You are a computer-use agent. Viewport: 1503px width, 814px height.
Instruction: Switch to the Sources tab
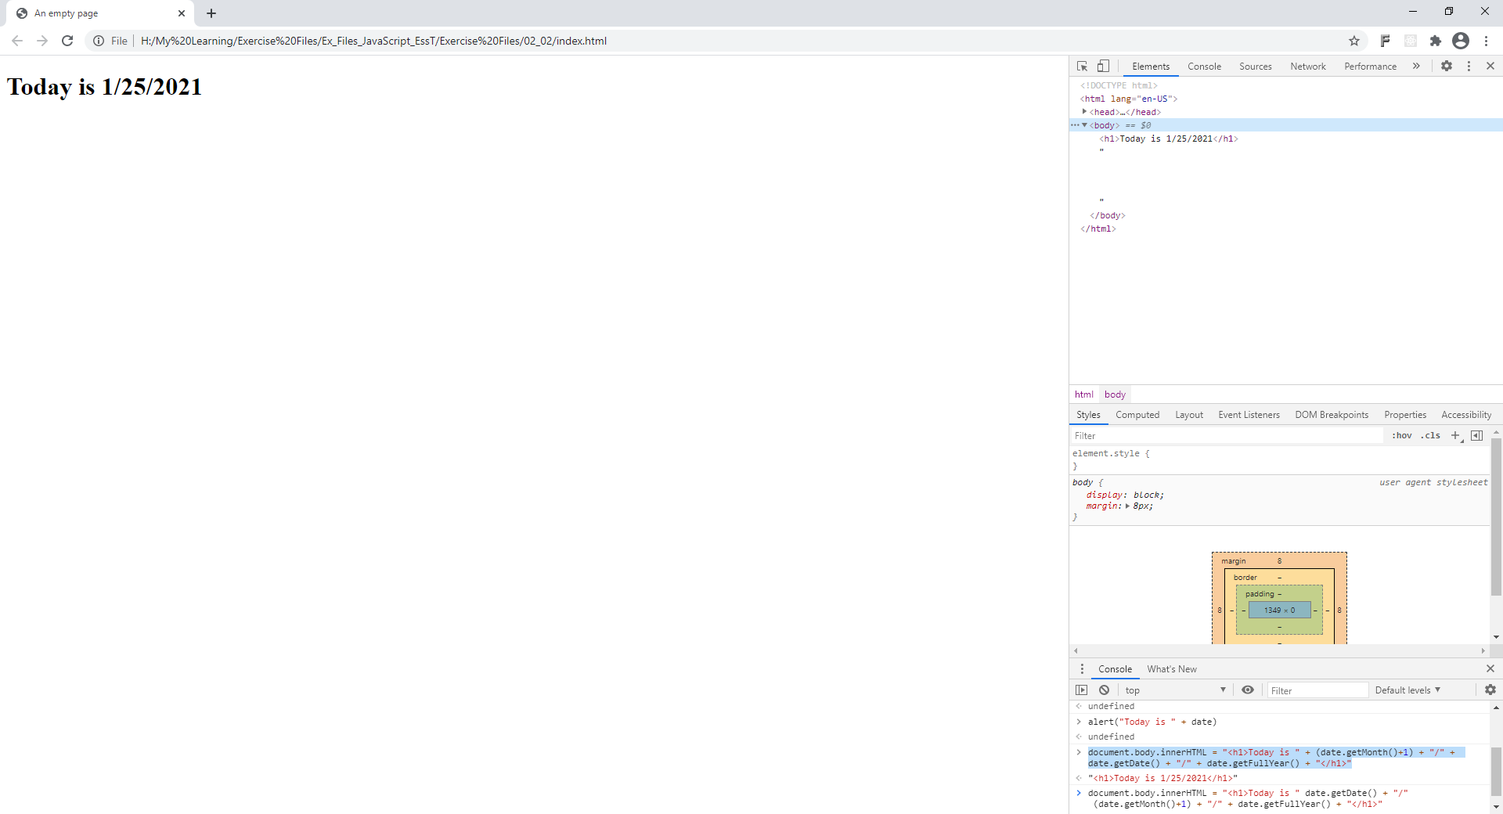(x=1256, y=67)
